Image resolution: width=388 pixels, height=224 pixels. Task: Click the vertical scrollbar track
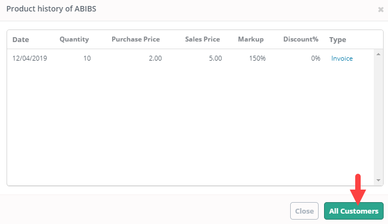[x=378, y=117]
